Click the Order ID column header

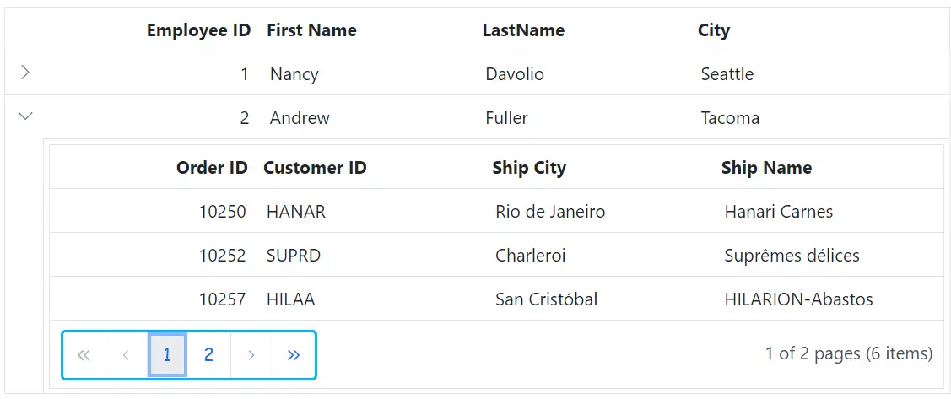[212, 168]
